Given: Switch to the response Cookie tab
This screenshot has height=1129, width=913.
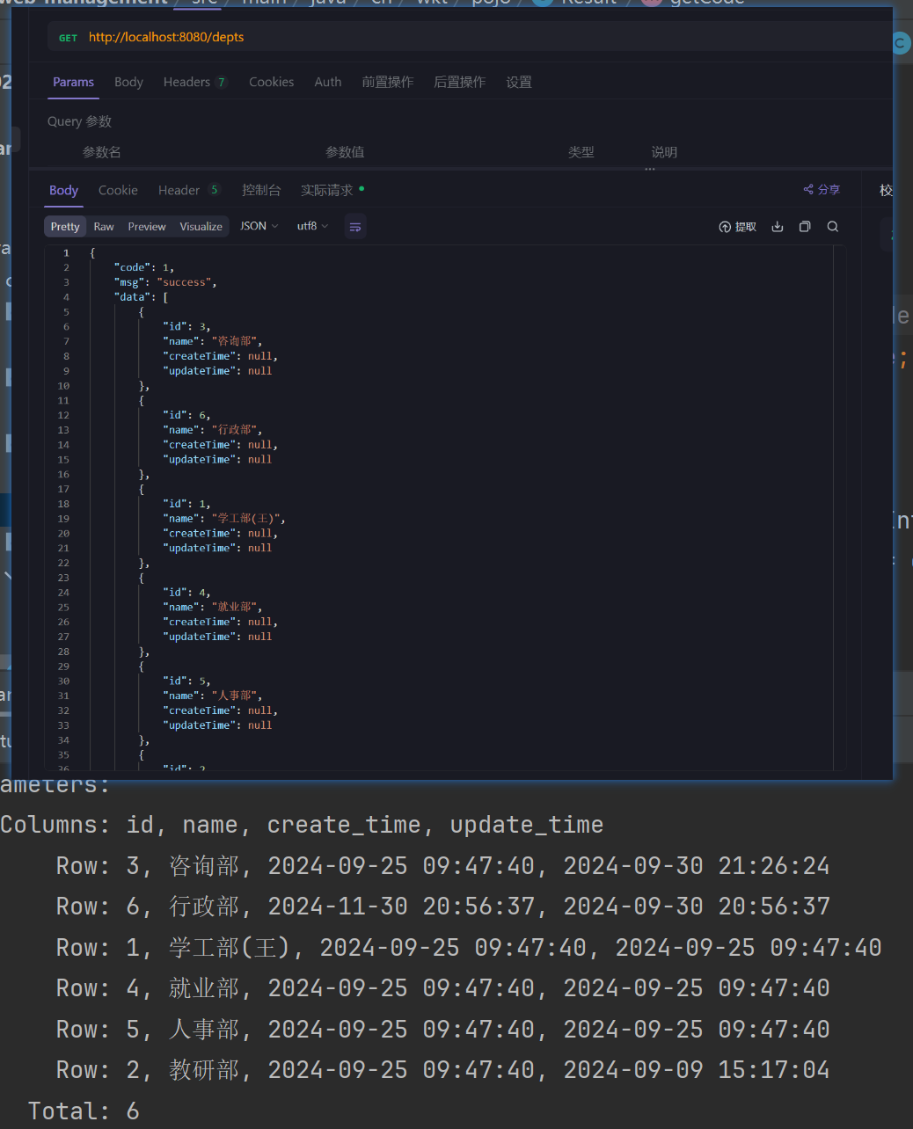Looking at the screenshot, I should [118, 190].
